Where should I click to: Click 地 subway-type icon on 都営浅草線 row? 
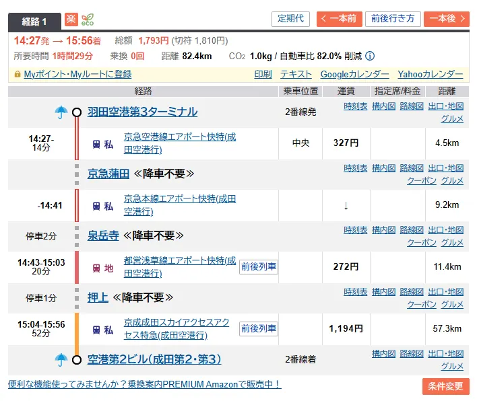click(x=108, y=268)
